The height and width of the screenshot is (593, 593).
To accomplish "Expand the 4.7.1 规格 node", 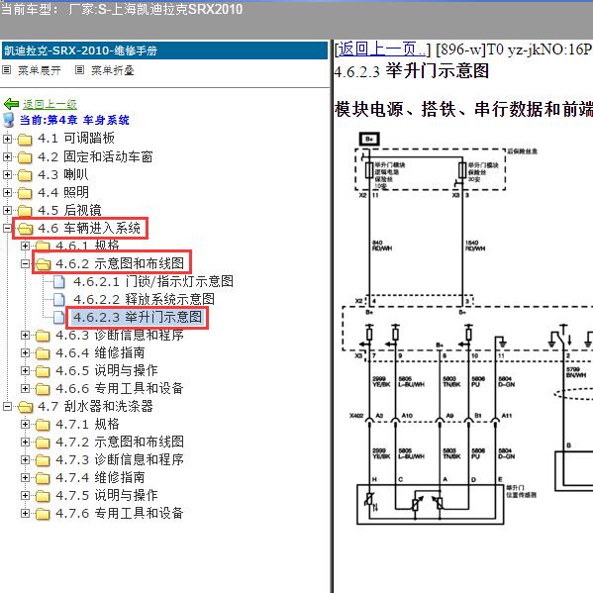I will 25,424.
